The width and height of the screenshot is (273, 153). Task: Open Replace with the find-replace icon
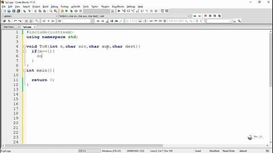[x=55, y=11]
